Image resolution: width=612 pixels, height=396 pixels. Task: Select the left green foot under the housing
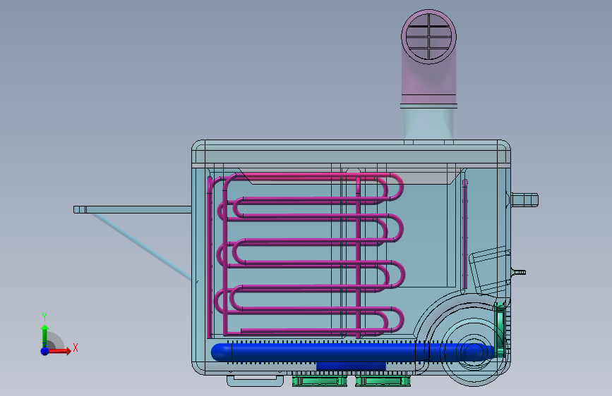click(x=320, y=381)
